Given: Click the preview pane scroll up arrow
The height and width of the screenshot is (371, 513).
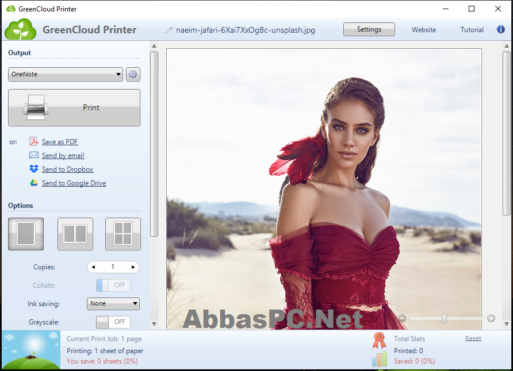Looking at the screenshot, I should coord(507,46).
